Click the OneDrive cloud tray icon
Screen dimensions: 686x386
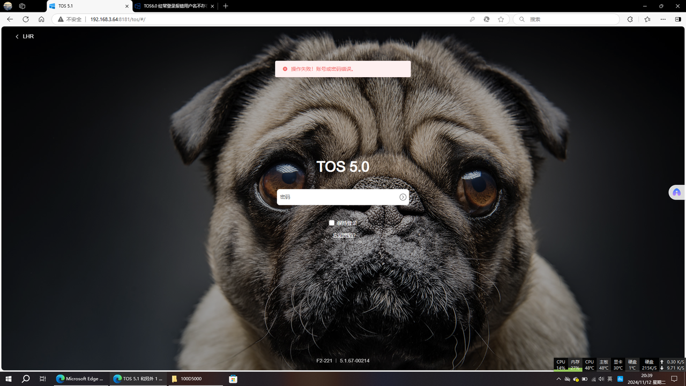[568, 379]
